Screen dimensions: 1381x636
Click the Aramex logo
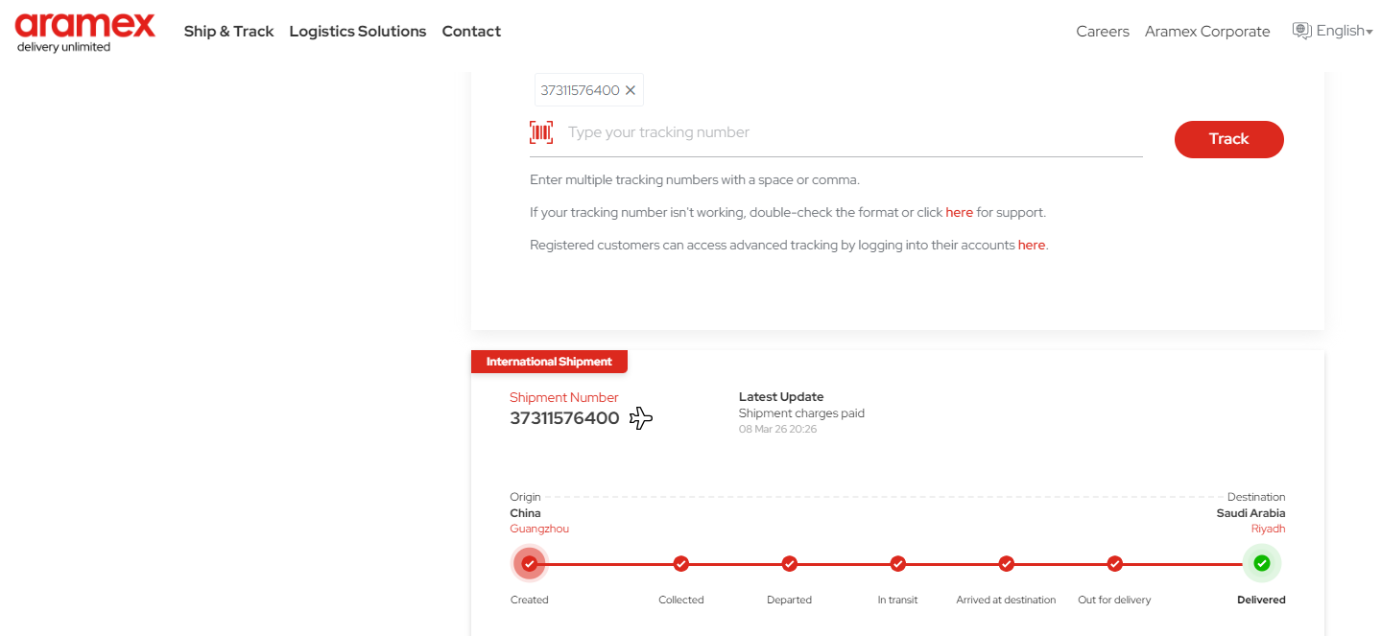(84, 31)
